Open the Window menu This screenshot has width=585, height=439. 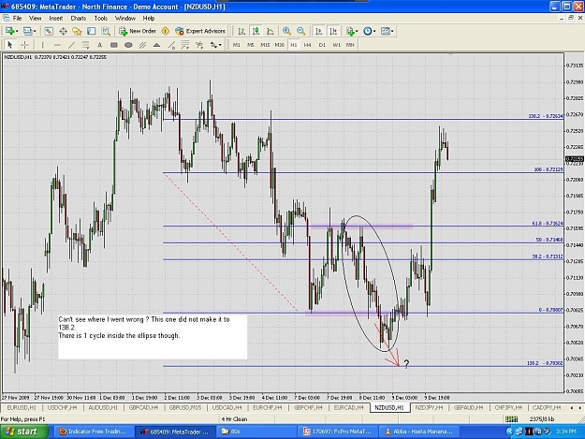click(125, 18)
